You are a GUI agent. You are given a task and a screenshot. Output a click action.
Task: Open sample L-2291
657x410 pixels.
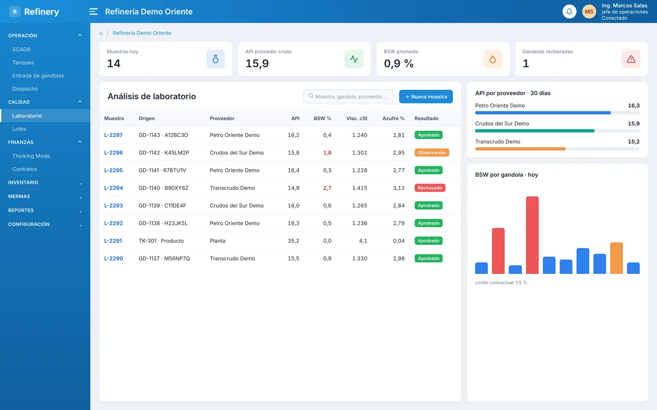[113, 241]
